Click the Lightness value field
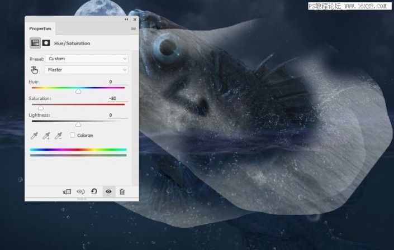Image resolution: width=394 pixels, height=250 pixels. pyautogui.click(x=118, y=115)
